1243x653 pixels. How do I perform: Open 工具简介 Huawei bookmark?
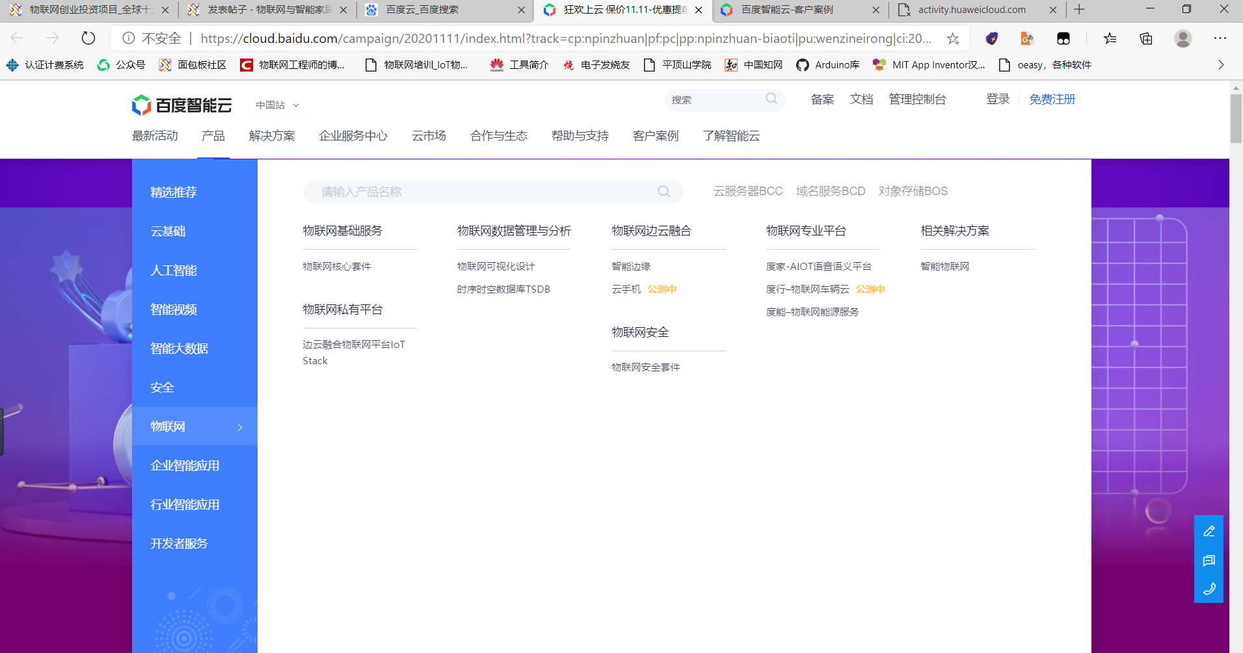point(519,64)
